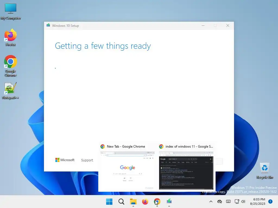Select the index of windows 11 preview
This screenshot has width=278, height=208.
pos(186,171)
